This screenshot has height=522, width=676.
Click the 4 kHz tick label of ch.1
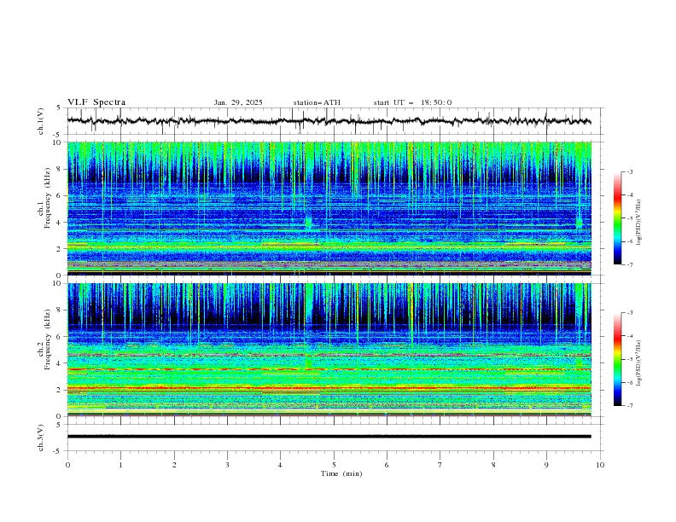click(58, 223)
